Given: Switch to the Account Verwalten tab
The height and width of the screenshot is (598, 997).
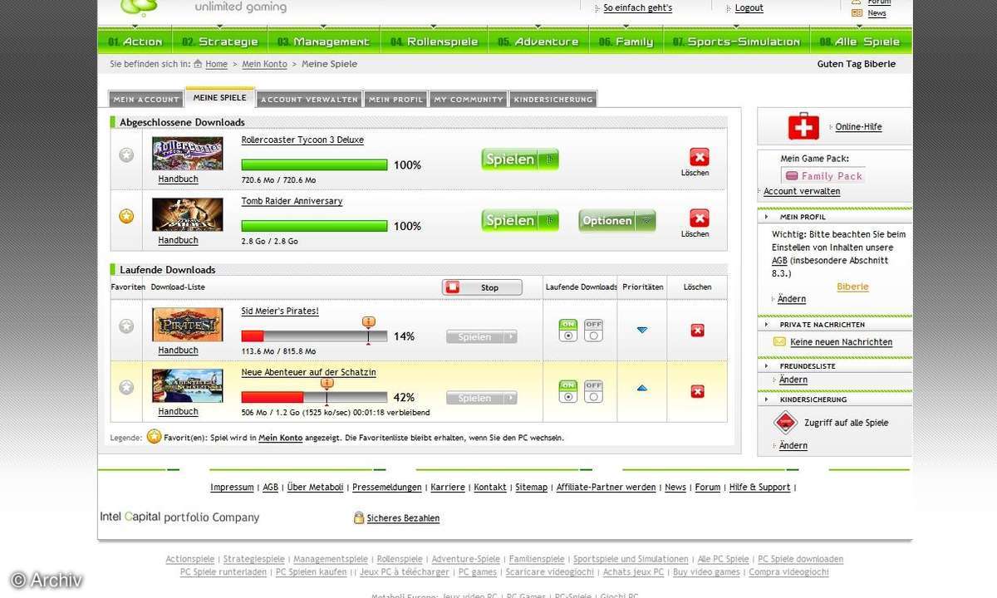Looking at the screenshot, I should tap(309, 99).
